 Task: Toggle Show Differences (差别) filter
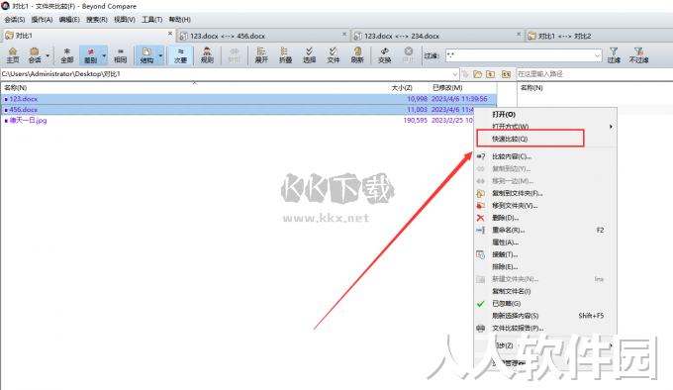click(91, 55)
